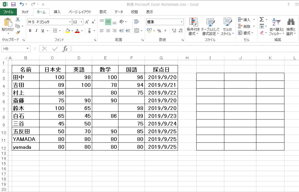Select cell containing 田中
This screenshot has height=192, width=299.
25,77
